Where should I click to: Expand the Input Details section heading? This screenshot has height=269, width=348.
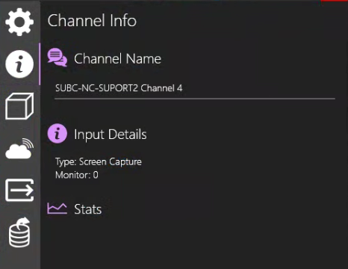111,134
